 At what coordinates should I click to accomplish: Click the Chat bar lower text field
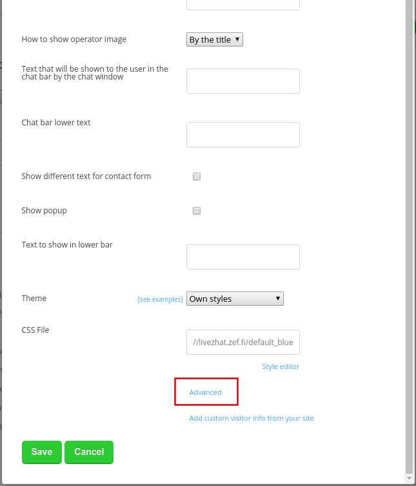click(x=243, y=134)
